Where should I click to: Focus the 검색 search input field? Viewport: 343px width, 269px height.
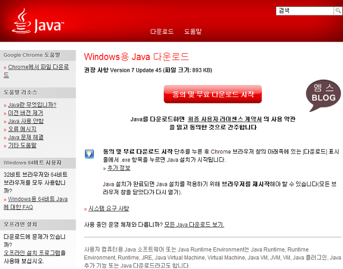305,11
